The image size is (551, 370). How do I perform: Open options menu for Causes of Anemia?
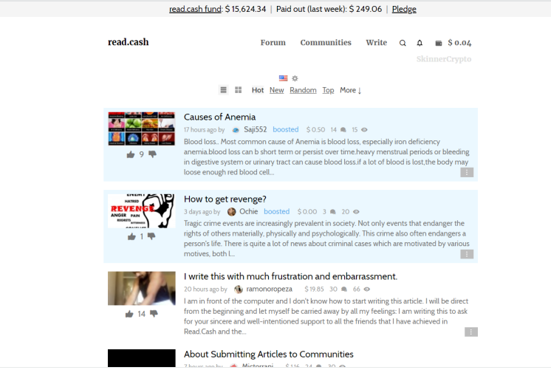click(467, 172)
